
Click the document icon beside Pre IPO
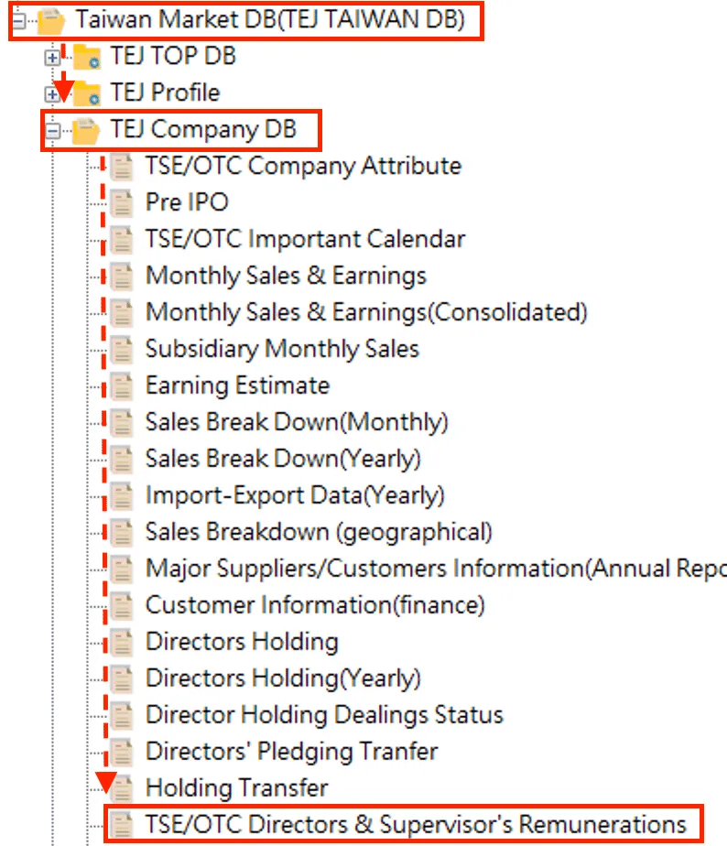122,202
